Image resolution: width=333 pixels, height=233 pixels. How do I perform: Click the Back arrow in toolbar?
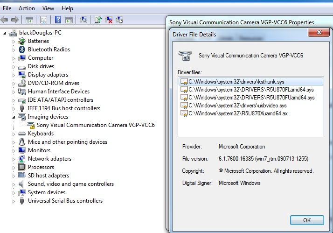[x=5, y=20]
